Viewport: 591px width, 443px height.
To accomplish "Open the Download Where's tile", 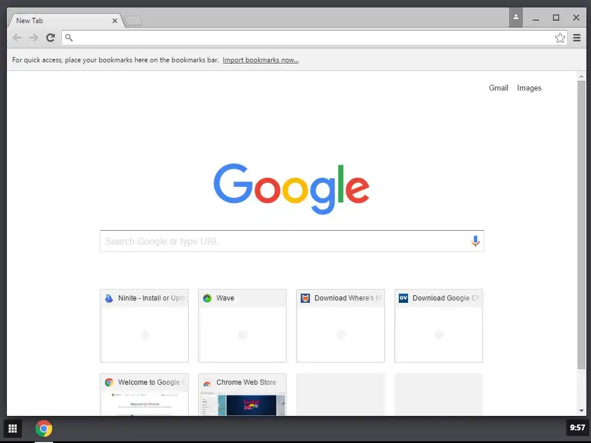I will (x=341, y=326).
